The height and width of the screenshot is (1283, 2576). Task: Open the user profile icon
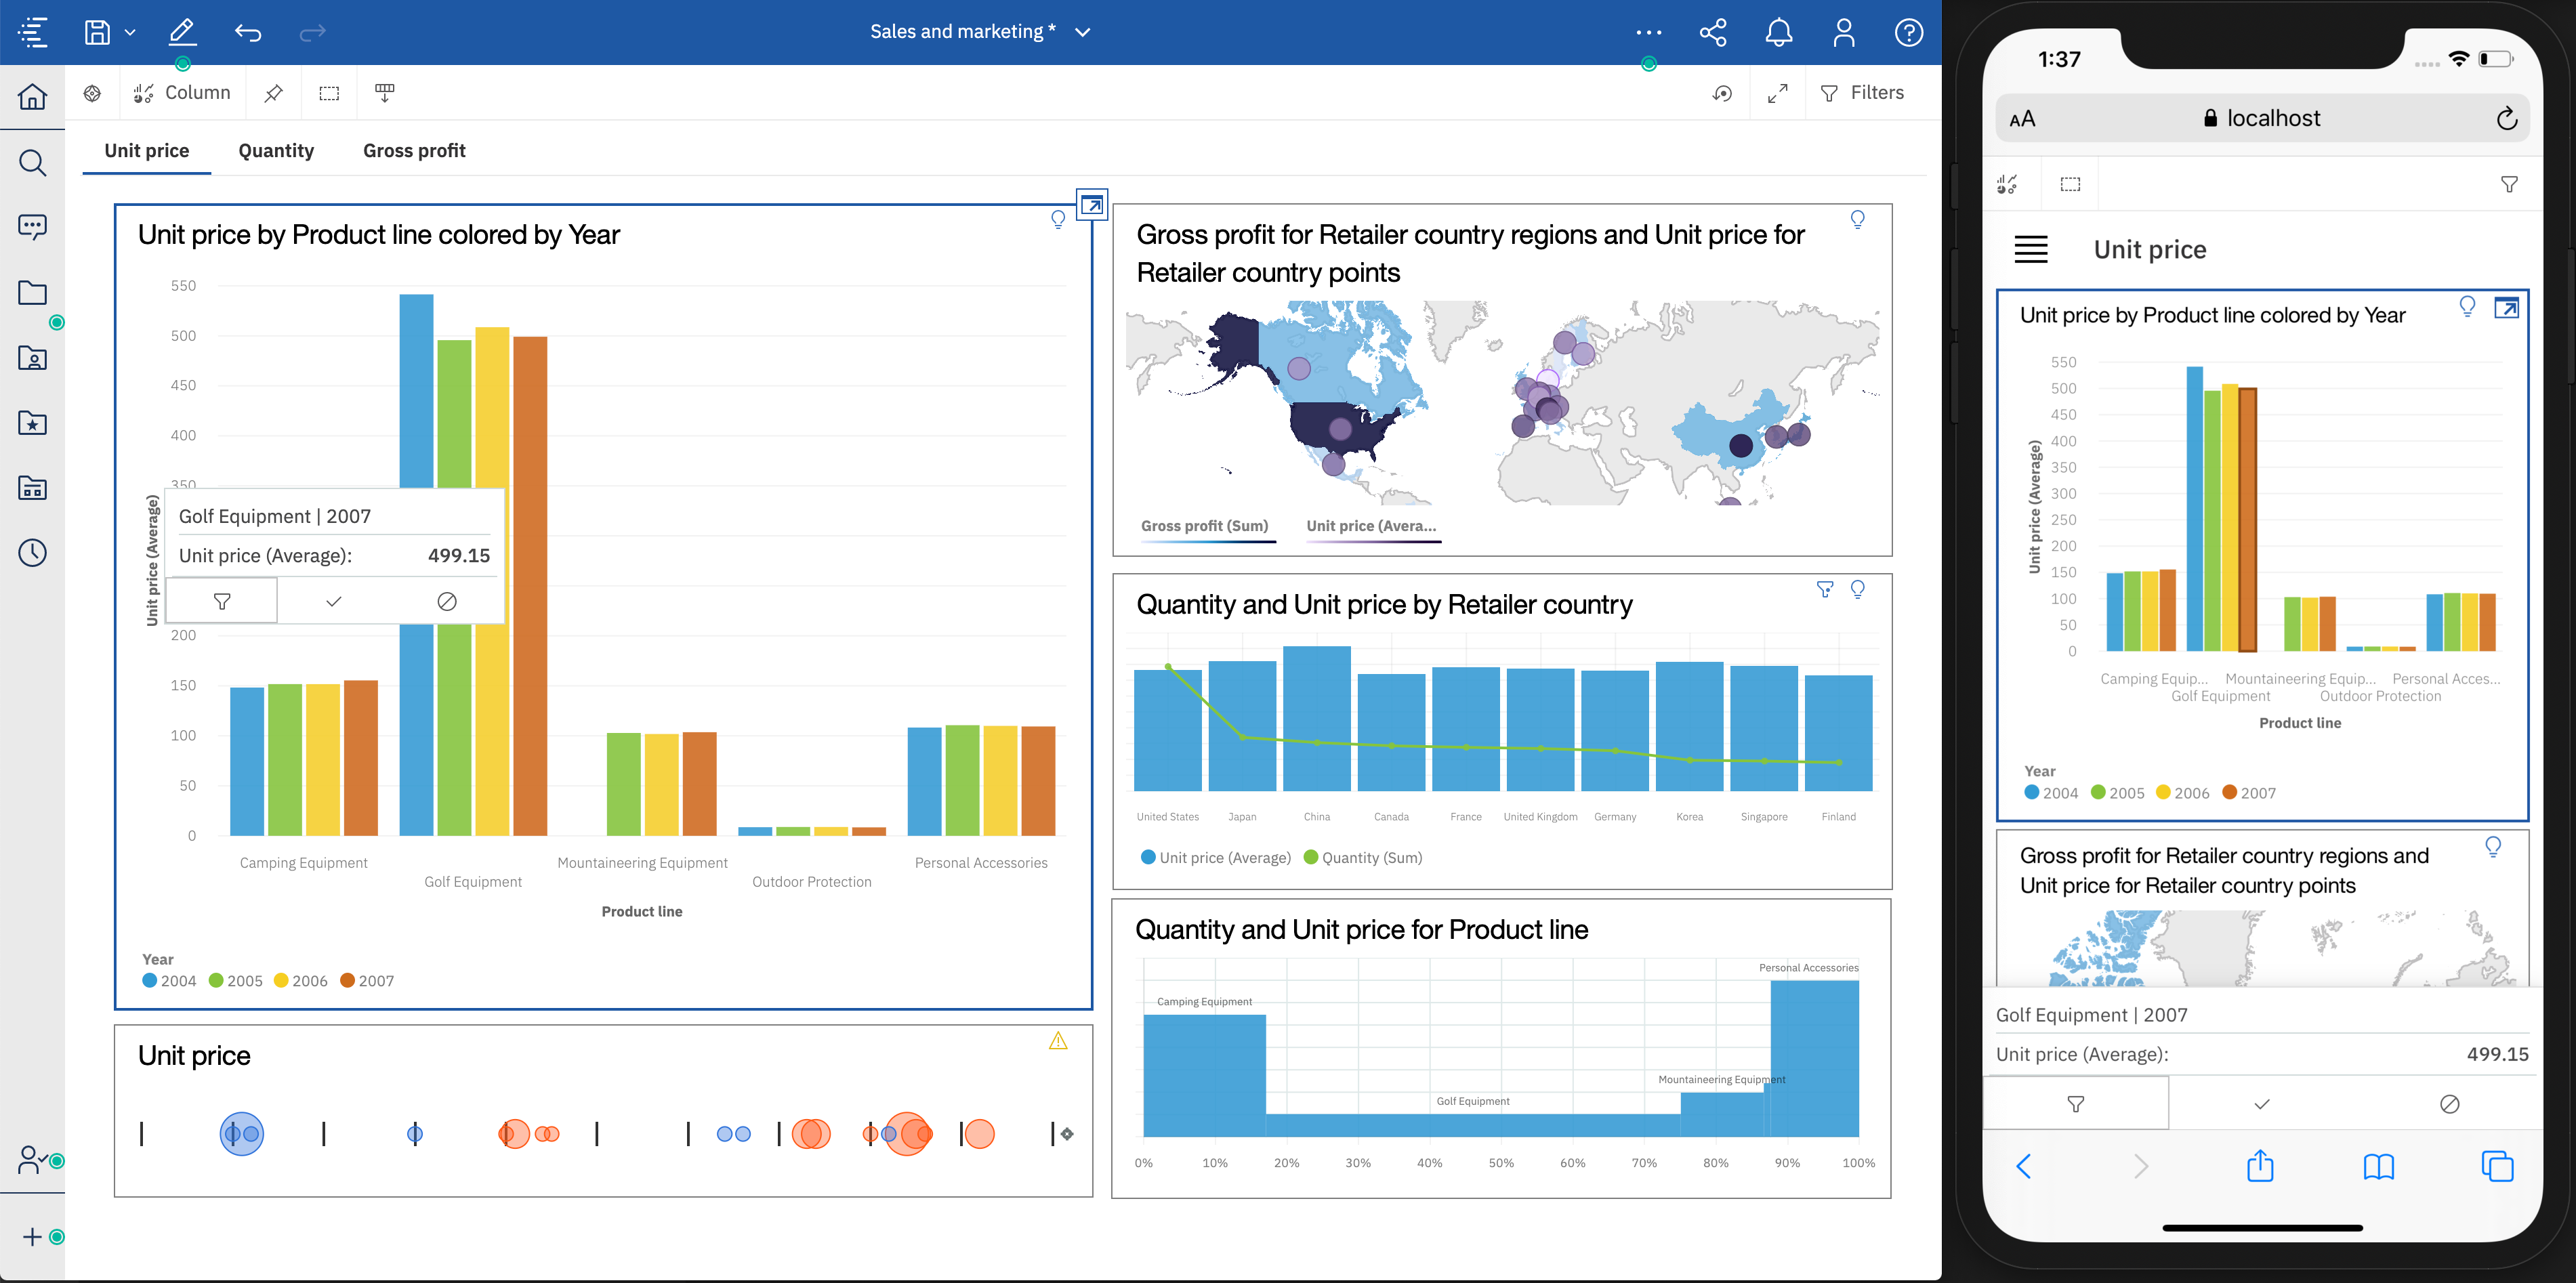click(1843, 32)
